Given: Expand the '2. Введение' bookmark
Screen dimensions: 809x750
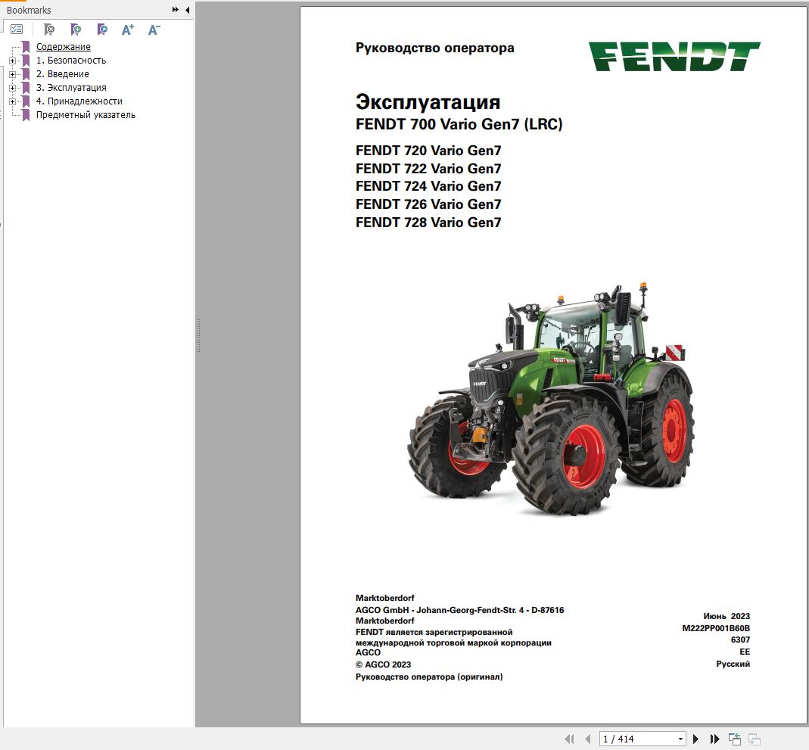Looking at the screenshot, I should click(12, 74).
